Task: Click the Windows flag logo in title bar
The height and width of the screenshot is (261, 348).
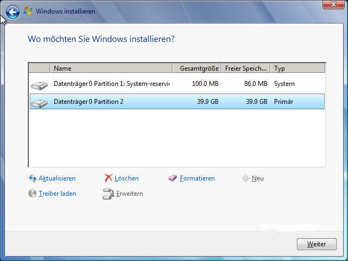Action: click(x=28, y=11)
